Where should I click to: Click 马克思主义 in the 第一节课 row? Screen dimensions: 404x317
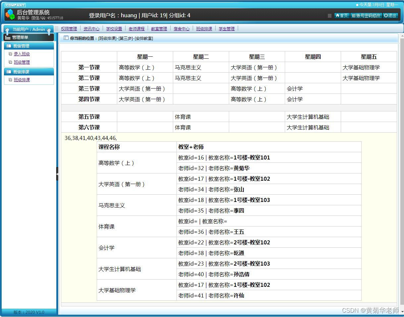(x=188, y=68)
